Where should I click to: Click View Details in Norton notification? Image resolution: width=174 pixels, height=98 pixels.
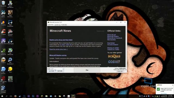(x=164, y=93)
